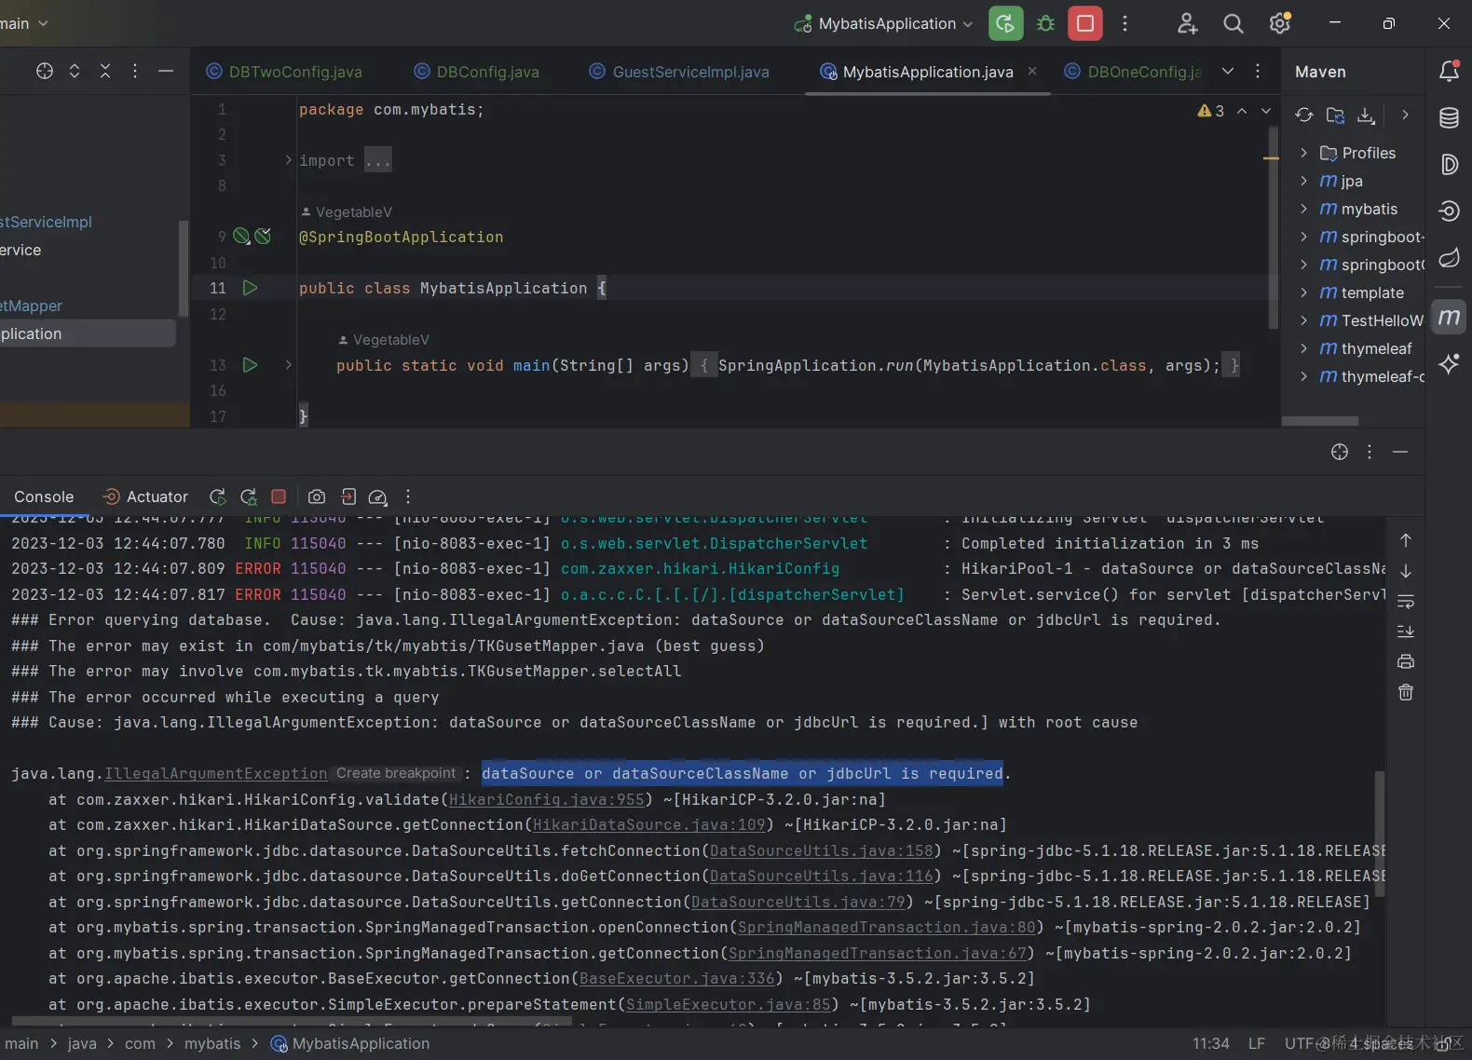This screenshot has width=1472, height=1060.
Task: Run MybatisApplication class from gutter
Action: point(250,288)
